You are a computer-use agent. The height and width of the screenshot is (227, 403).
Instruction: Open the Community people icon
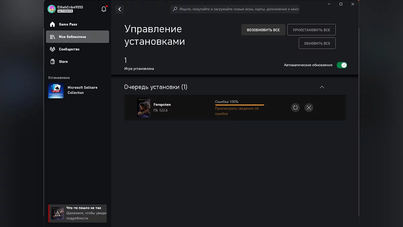(x=52, y=49)
